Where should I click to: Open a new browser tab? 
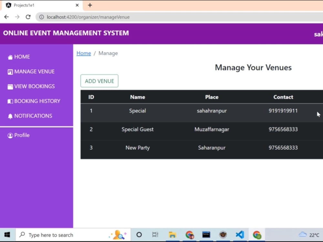click(90, 5)
